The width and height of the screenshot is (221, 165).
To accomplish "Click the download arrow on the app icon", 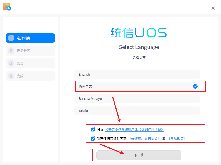I will coord(9,8).
